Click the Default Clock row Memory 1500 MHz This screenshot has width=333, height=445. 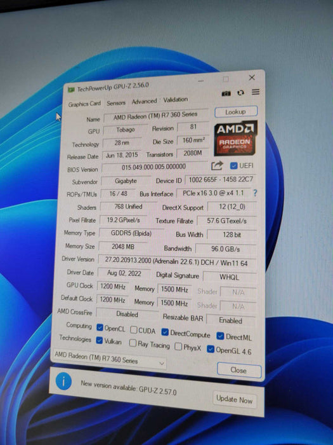[174, 303]
